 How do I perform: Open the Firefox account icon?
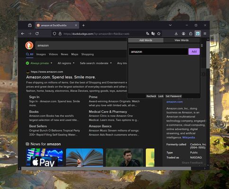(x=184, y=34)
